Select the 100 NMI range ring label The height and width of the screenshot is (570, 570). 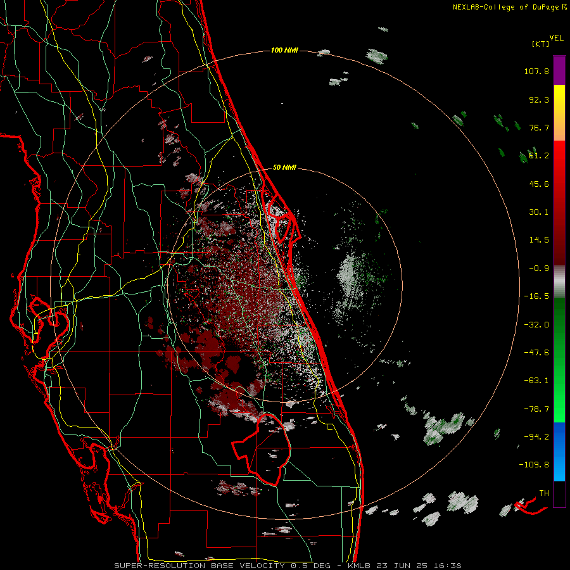[284, 50]
